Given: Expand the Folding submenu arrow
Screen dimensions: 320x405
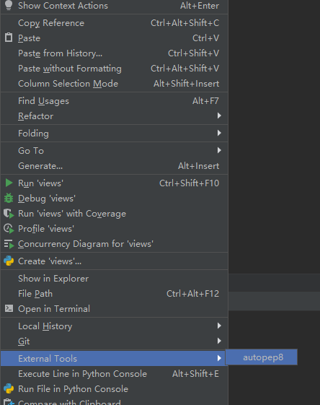Looking at the screenshot, I should coord(219,133).
